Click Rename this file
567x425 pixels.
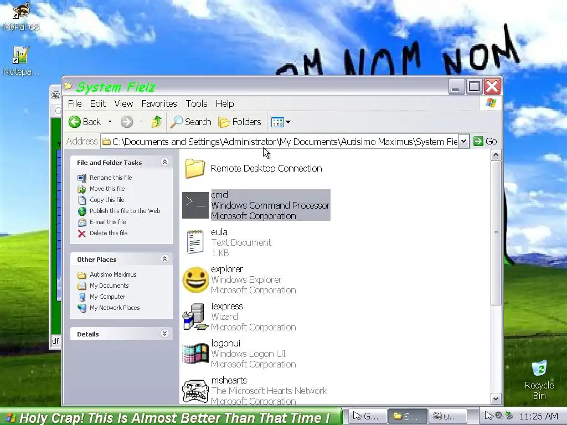[111, 178]
